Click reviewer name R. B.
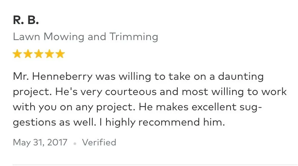Image resolution: width=298 pixels, height=166 pixels. [26, 21]
